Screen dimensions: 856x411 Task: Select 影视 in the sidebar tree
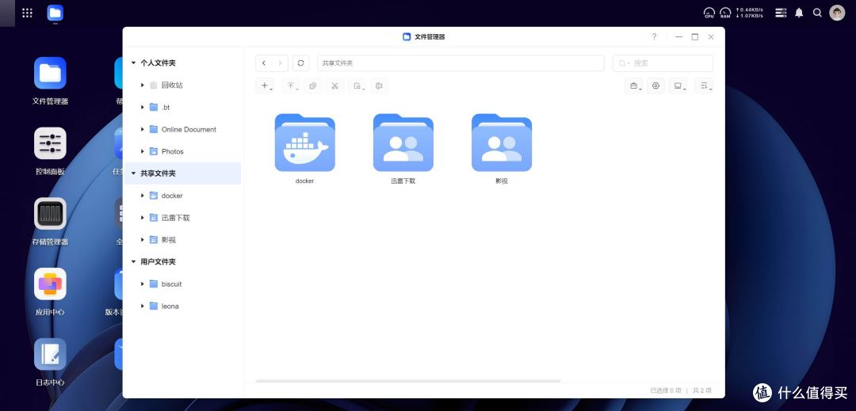point(168,240)
